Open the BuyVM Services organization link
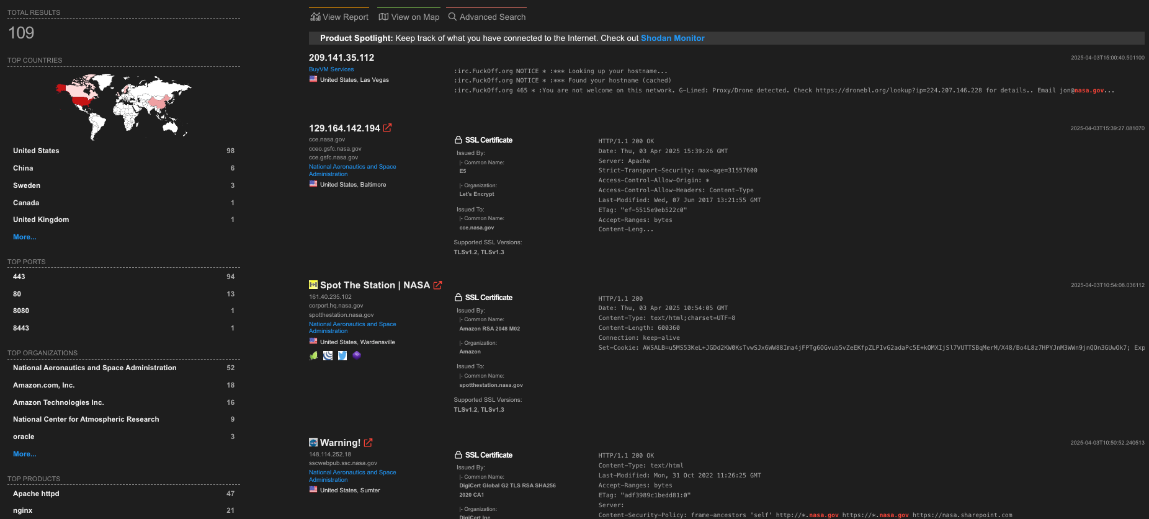Viewport: 1149px width, 519px height. [331, 69]
